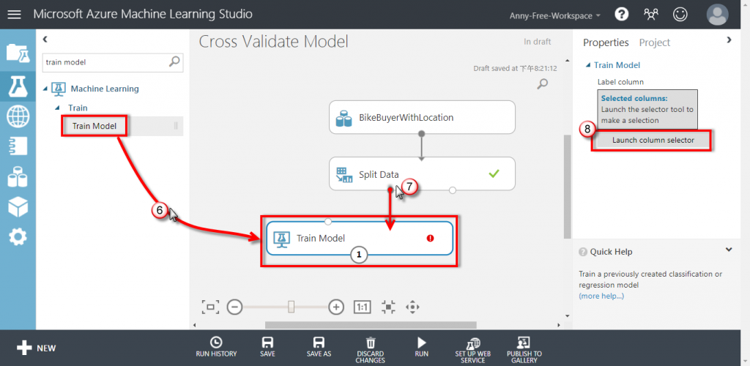The image size is (750, 366).
Task: Click the zoom in plus button
Action: pos(337,307)
